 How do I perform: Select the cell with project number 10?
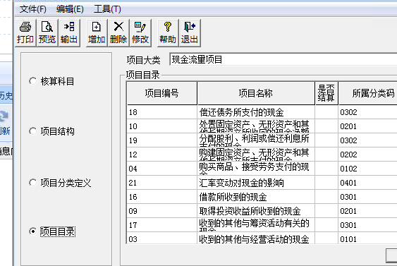pyautogui.click(x=162, y=126)
